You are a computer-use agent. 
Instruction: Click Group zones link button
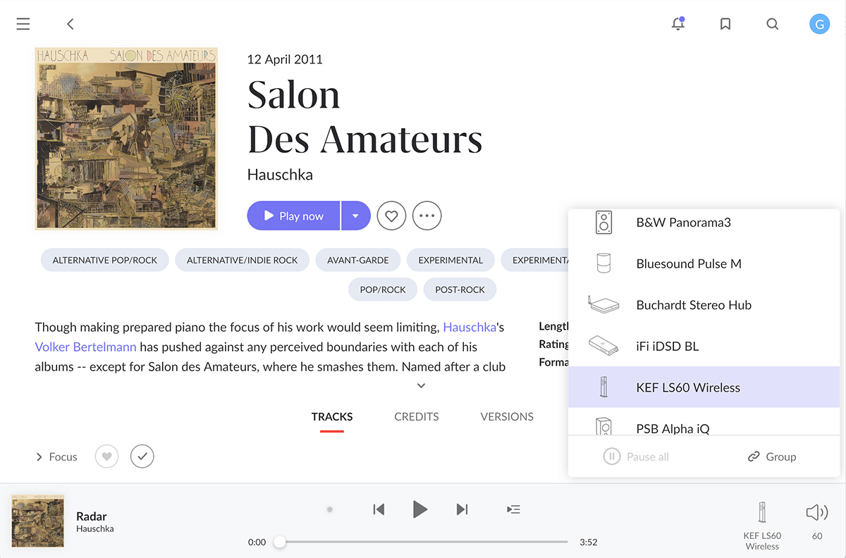[771, 457]
